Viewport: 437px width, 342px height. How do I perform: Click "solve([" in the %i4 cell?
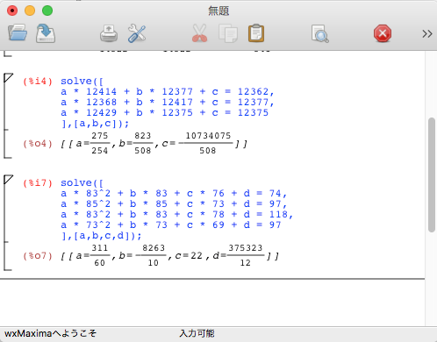[x=82, y=82]
